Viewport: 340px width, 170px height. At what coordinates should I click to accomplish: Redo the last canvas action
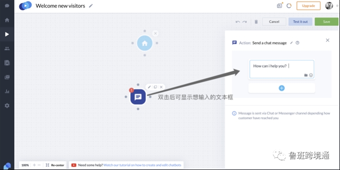245,22
